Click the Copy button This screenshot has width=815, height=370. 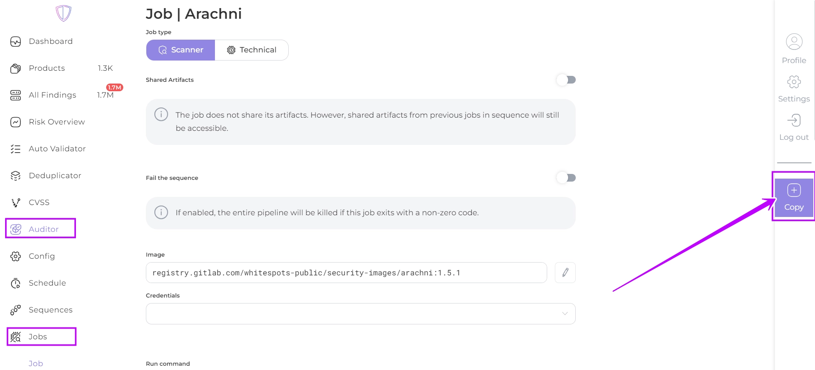tap(794, 198)
